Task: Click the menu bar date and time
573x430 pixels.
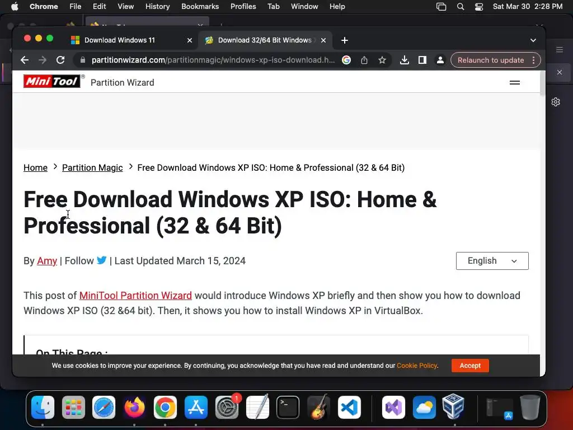Action: 528,7
